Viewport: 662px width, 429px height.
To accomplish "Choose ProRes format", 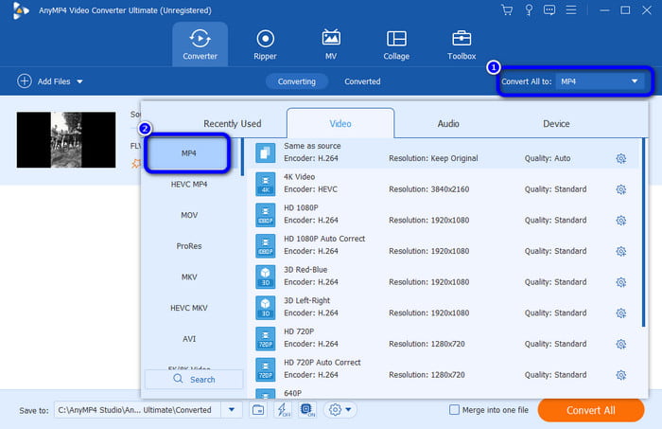I will pyautogui.click(x=189, y=245).
